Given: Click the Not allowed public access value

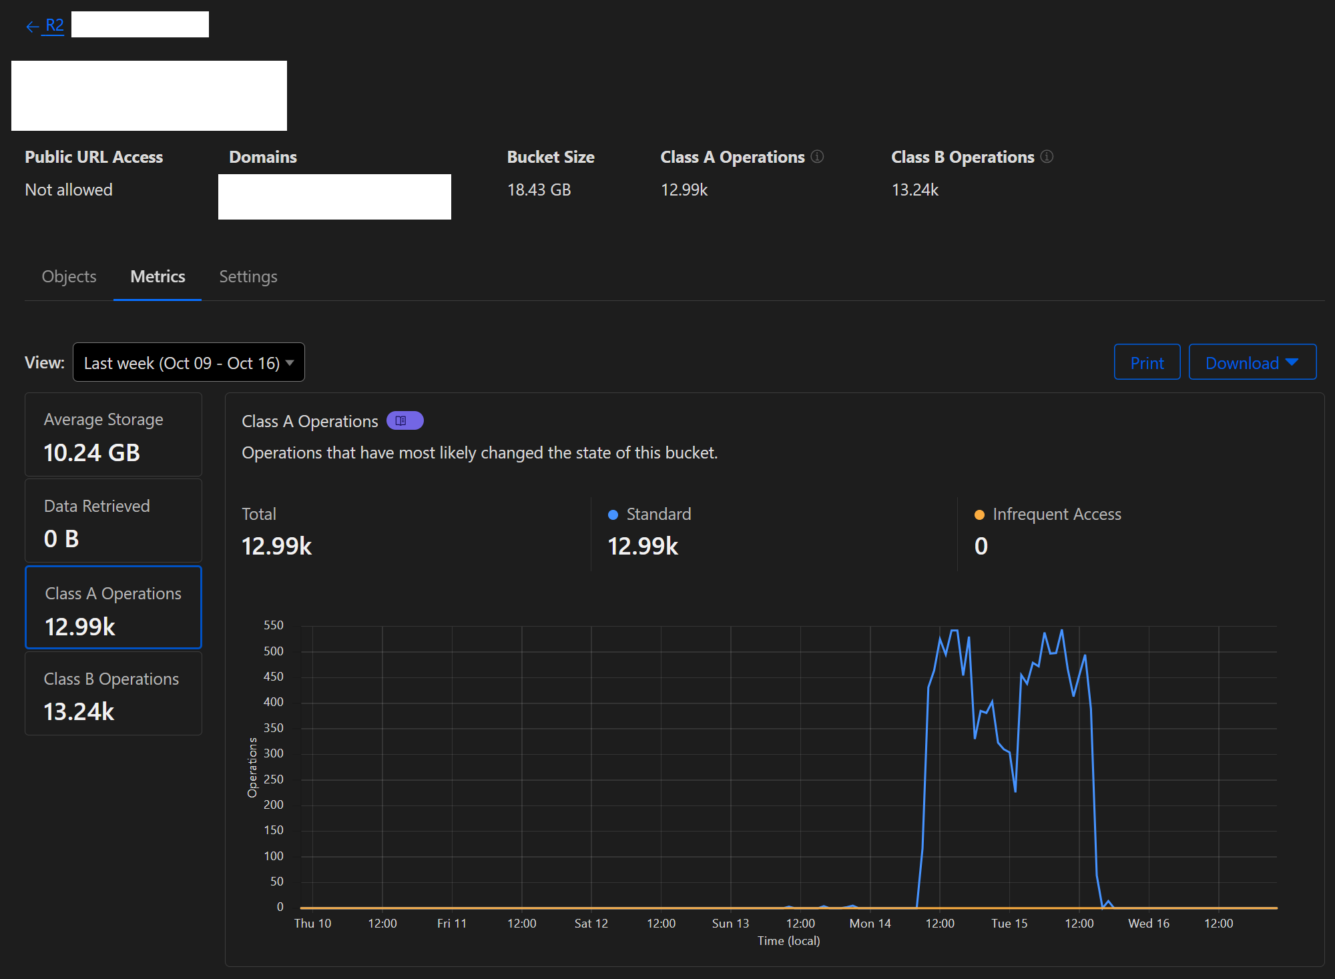Looking at the screenshot, I should pos(69,190).
